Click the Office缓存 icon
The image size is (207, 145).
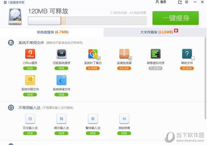[30, 54]
